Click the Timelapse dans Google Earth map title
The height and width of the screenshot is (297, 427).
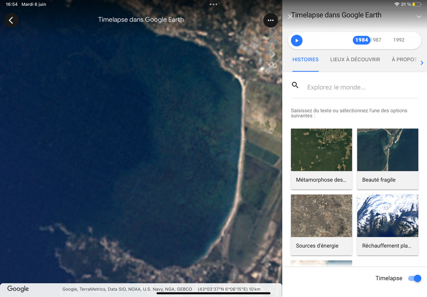(141, 20)
